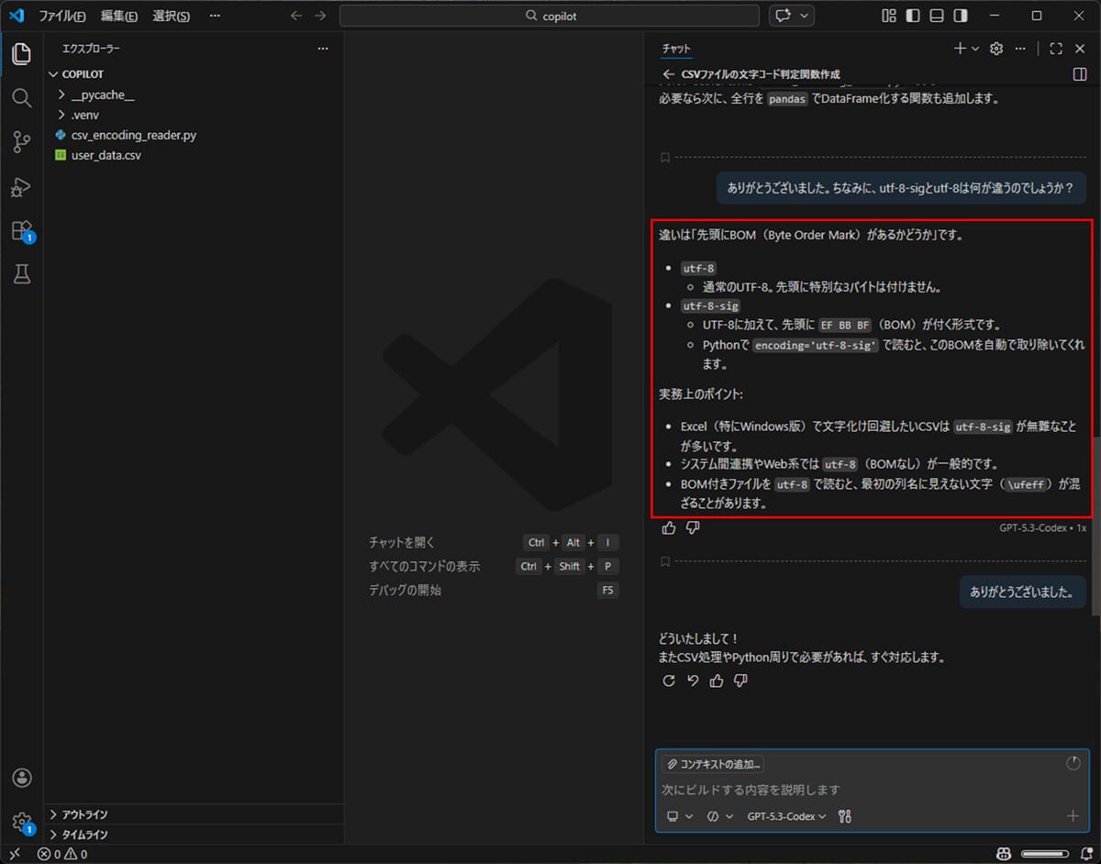Screen dimensions: 1101x864
Task: Toggle the bottom panel layout button
Action: coord(937,16)
